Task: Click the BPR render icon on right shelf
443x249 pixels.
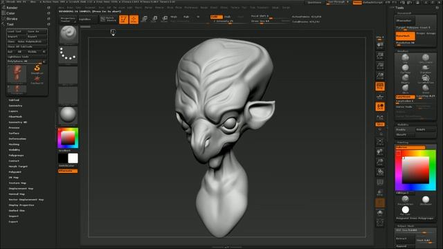Action: (x=380, y=45)
